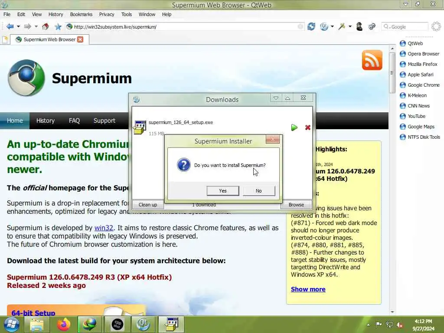Open the Bookmarks menu
Image resolution: width=444 pixels, height=333 pixels.
81,14
